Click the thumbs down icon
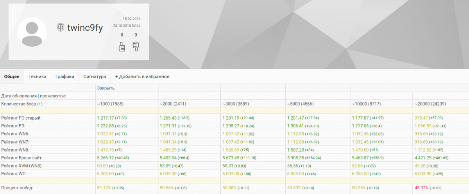Image resolution: width=469 pixels, height=194 pixels. [x=136, y=47]
